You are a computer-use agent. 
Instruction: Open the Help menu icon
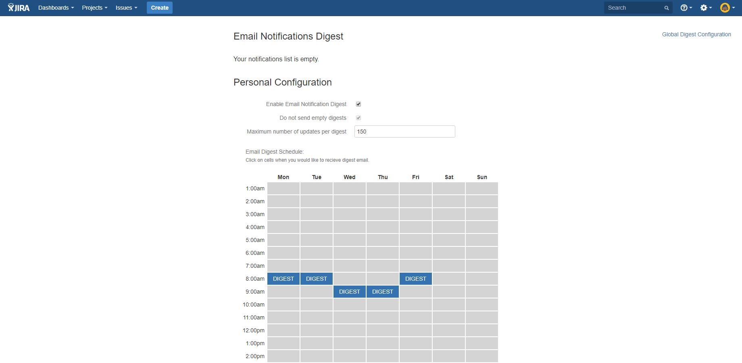pyautogui.click(x=686, y=8)
